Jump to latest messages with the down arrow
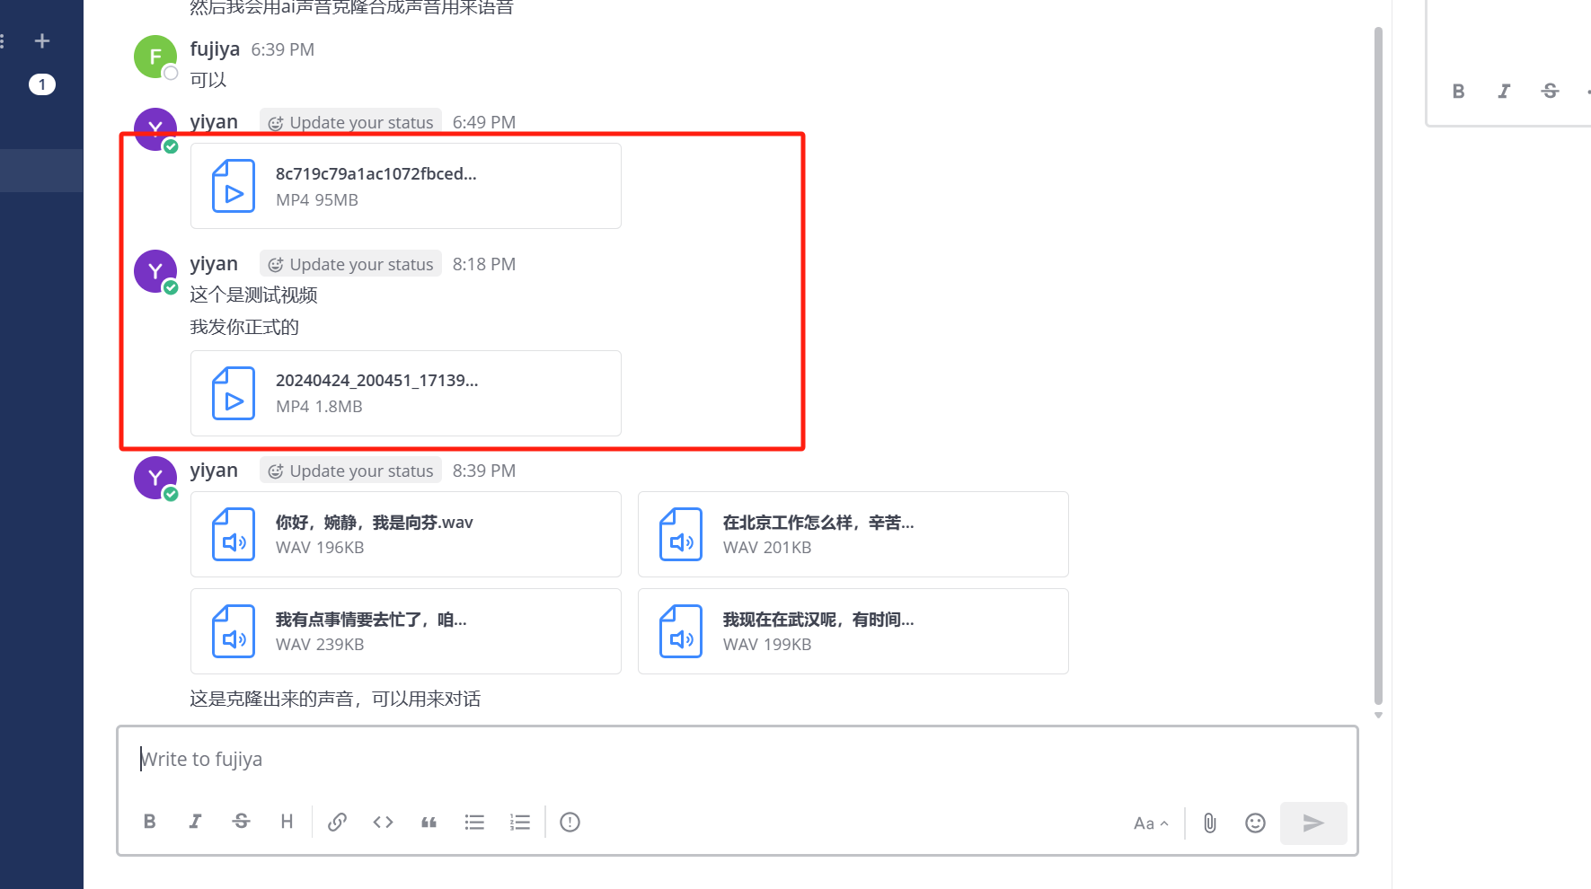The height and width of the screenshot is (889, 1591). 1378,715
